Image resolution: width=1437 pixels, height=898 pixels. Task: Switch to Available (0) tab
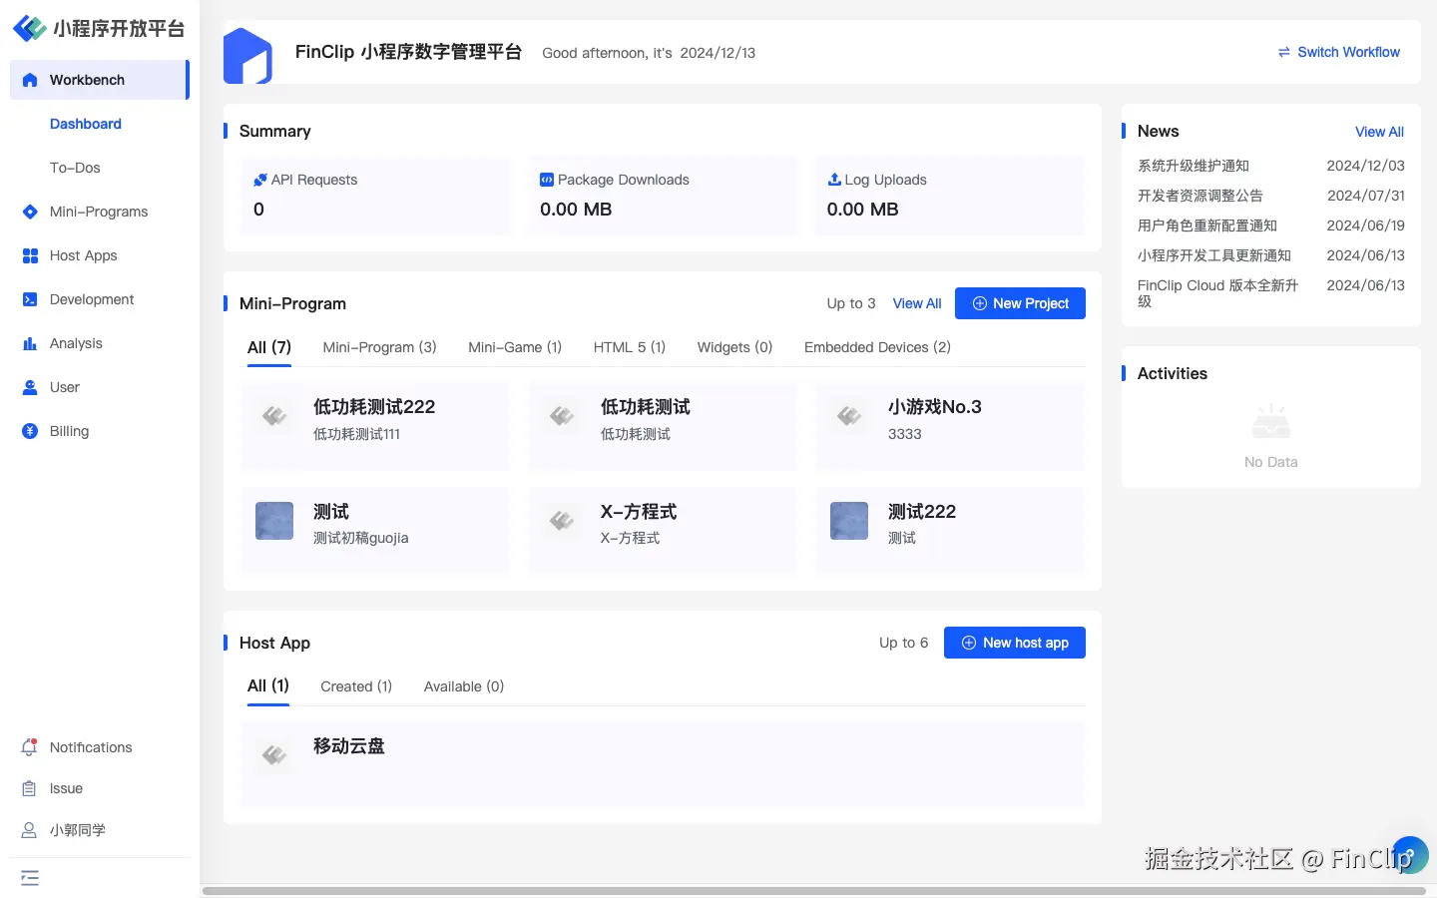point(464,686)
